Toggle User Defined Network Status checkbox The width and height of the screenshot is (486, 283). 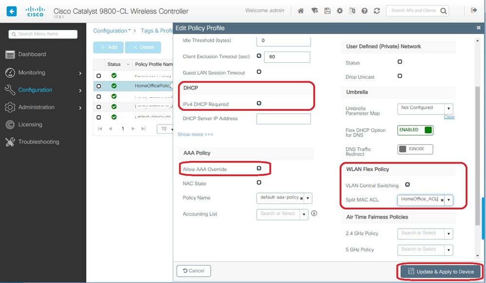[400, 62]
